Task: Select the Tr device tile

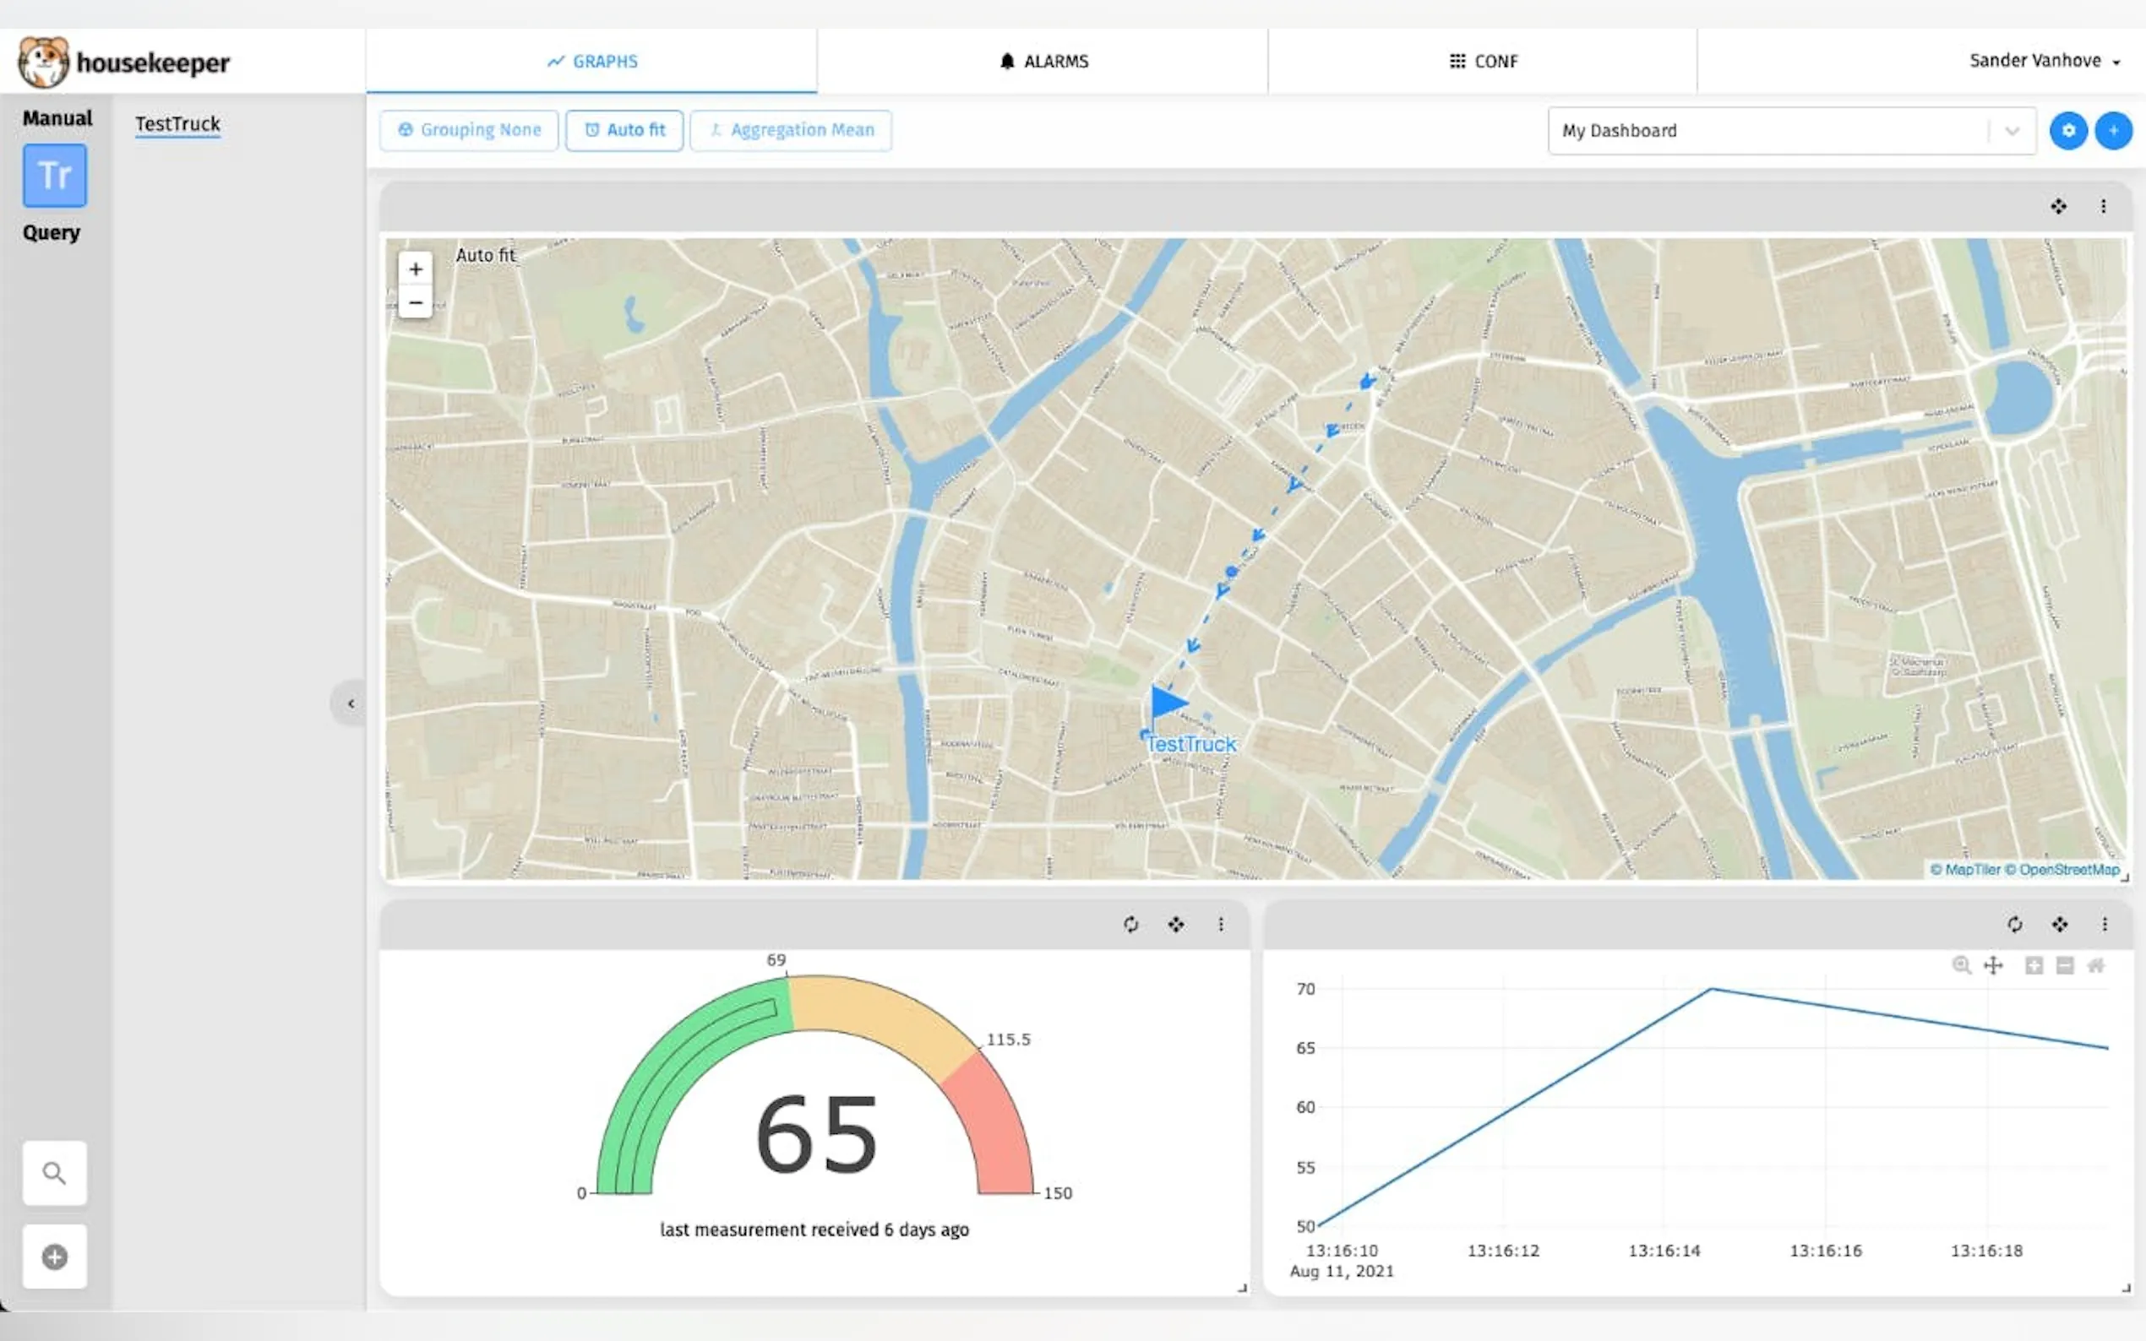Action: click(54, 176)
